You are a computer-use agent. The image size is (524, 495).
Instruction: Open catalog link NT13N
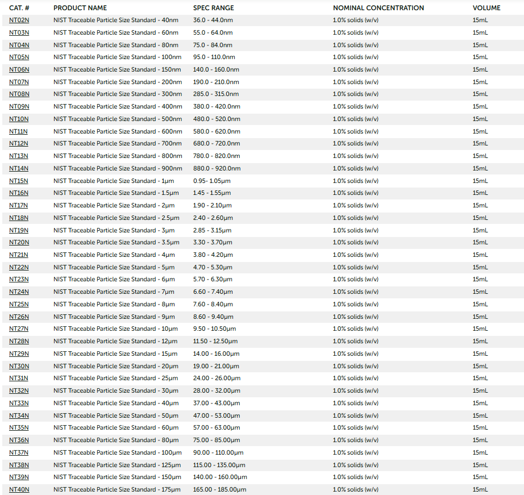tap(19, 156)
